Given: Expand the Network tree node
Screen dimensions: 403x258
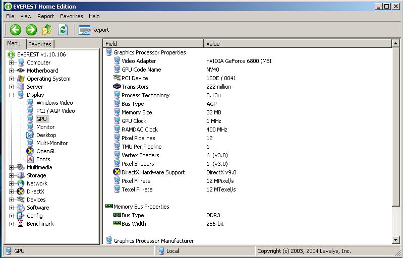Looking at the screenshot, I should pos(11,183).
